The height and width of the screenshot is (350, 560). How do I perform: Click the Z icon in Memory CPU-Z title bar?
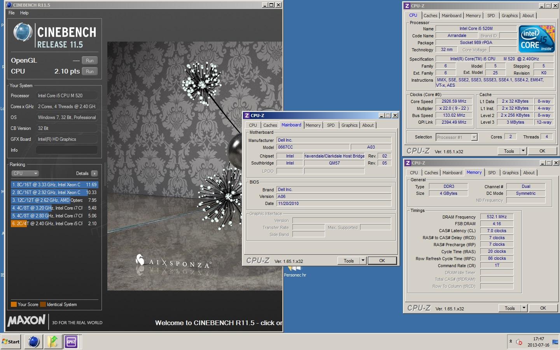(x=408, y=163)
